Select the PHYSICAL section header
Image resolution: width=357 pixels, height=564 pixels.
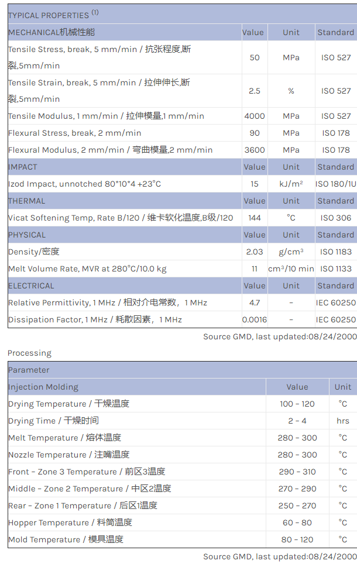tap(27, 235)
